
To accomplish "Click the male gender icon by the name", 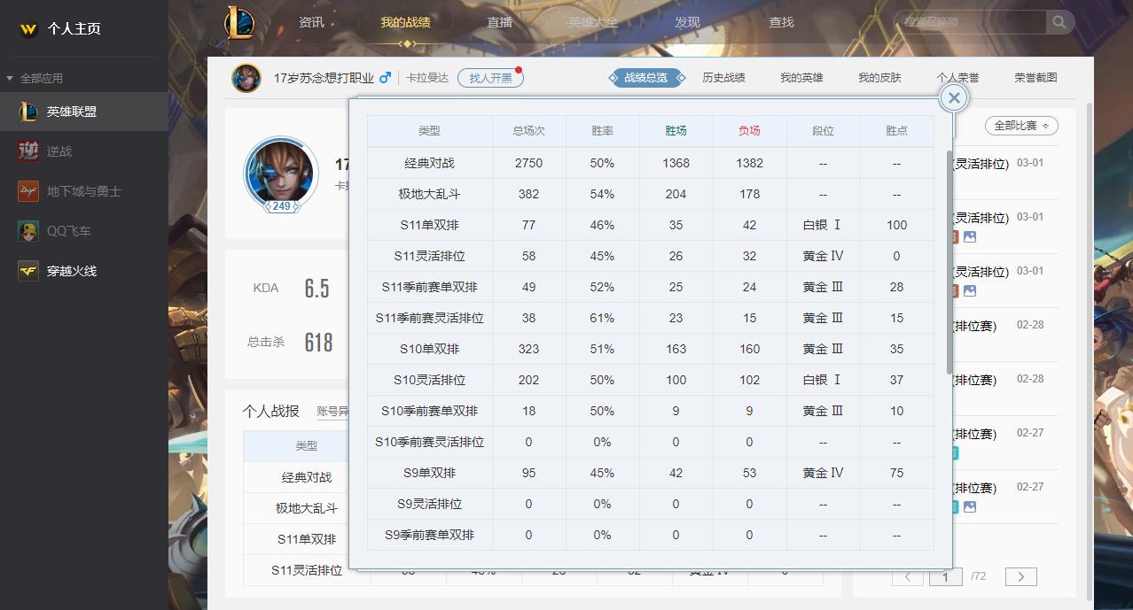I will [x=385, y=78].
